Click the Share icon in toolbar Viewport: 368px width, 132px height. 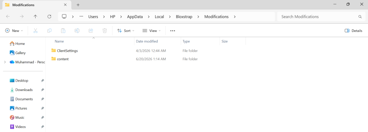91,31
